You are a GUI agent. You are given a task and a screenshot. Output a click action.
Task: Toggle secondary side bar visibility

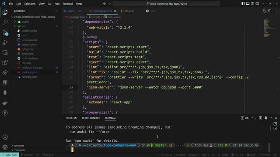[x=252, y=3]
